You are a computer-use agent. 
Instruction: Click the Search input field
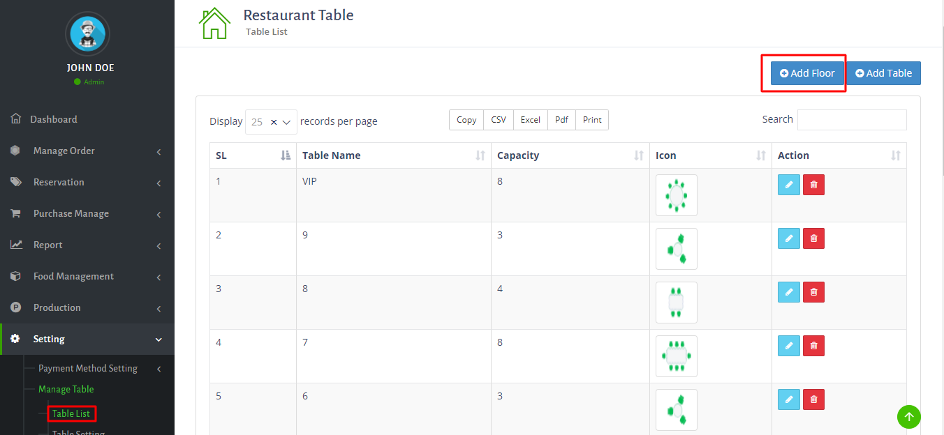[851, 120]
